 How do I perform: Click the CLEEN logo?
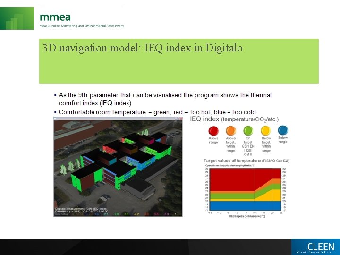316,247
